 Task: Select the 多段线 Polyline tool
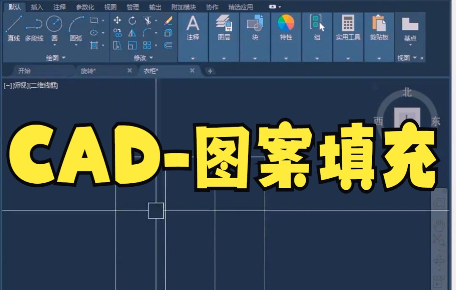(x=34, y=23)
